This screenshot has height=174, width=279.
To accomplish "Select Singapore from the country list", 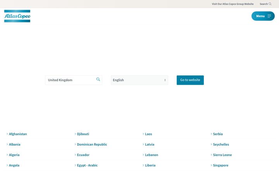I will tap(220, 165).
